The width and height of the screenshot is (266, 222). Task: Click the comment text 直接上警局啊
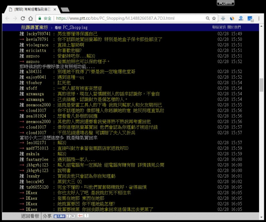[71, 45]
